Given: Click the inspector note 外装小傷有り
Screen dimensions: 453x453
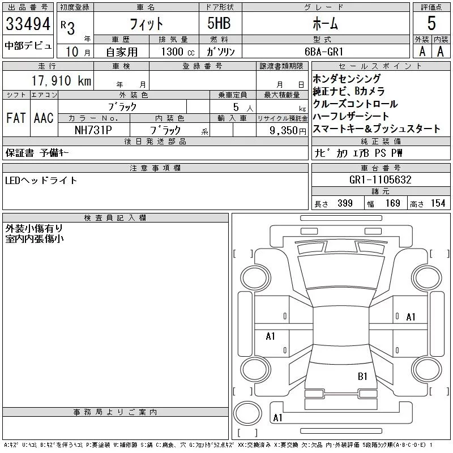Looking at the screenshot, I should pyautogui.click(x=34, y=229).
